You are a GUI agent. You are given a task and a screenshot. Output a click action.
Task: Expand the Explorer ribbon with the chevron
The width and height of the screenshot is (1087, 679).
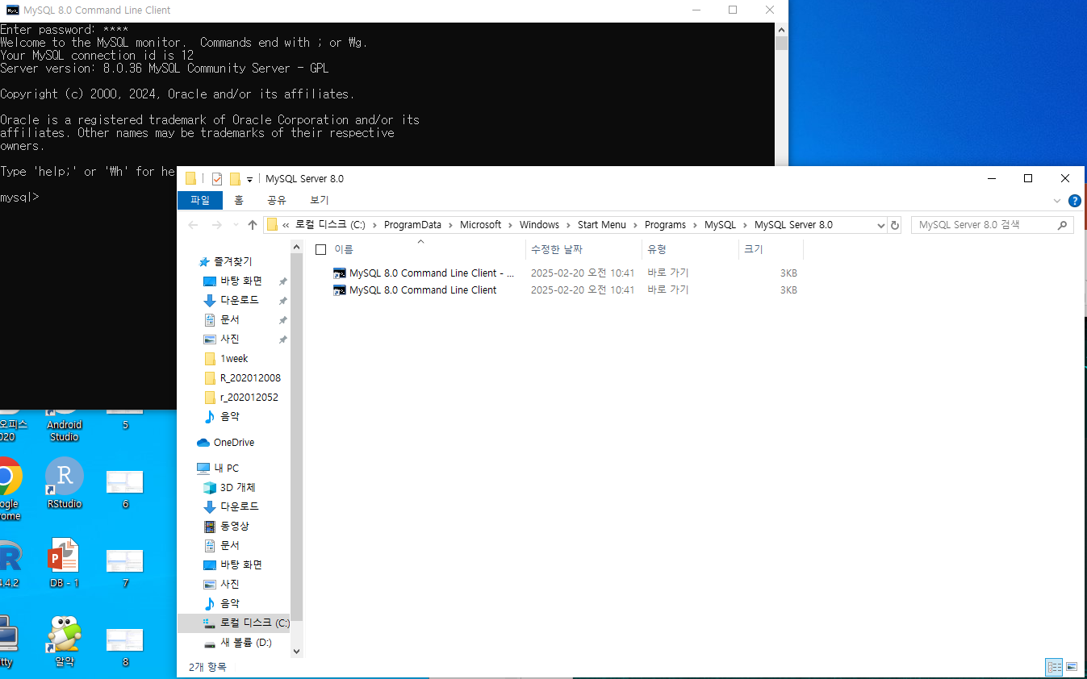coord(1057,201)
